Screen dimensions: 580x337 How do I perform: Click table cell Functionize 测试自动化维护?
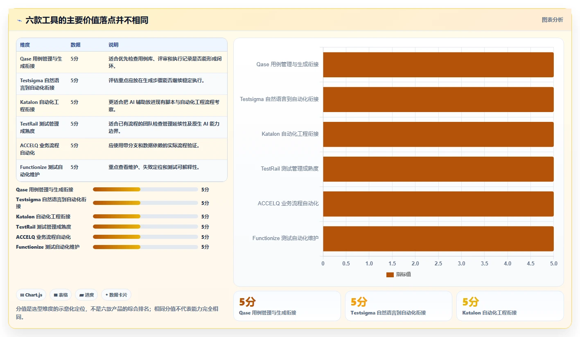coord(41,171)
